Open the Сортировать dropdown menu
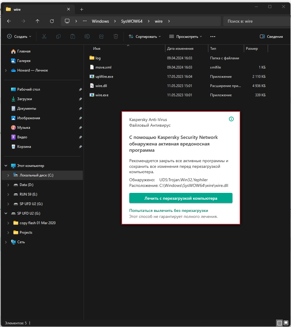The height and width of the screenshot is (327, 291). pos(145,36)
